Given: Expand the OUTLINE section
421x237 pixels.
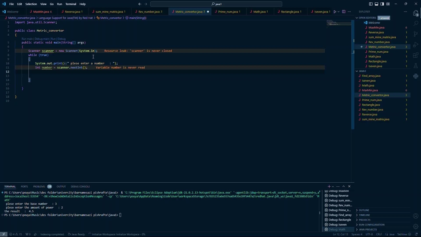Looking at the screenshot, I should 364,210.
